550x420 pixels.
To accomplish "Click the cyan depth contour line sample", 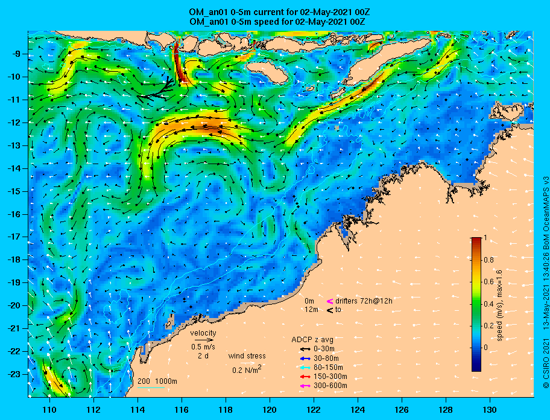I will click(x=151, y=388).
